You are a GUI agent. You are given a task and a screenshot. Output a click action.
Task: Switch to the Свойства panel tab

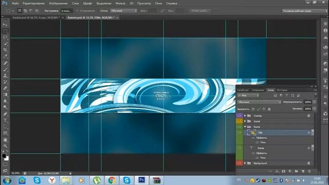pos(243,90)
